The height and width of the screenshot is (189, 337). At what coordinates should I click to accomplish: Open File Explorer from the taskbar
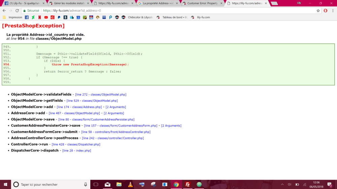coord(119,185)
